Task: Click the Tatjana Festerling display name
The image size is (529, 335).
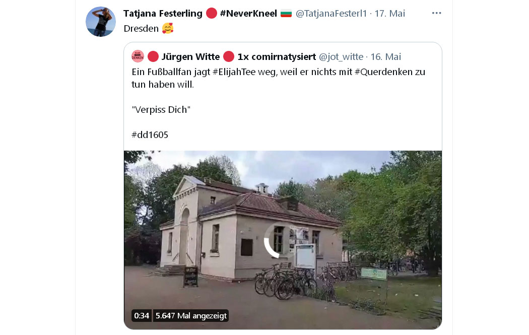Action: tap(163, 14)
